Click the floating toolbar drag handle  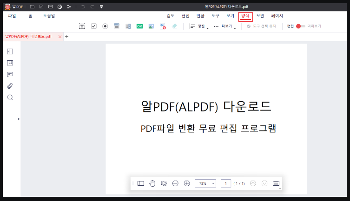132,183
